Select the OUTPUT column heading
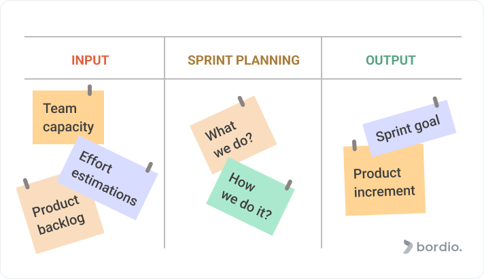The width and height of the screenshot is (484, 279). [391, 60]
